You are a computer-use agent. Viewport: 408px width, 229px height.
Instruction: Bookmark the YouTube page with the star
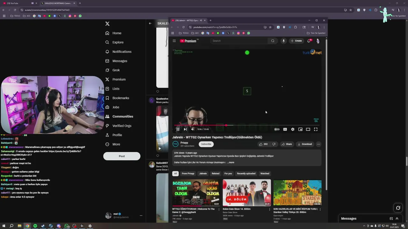pos(270,27)
